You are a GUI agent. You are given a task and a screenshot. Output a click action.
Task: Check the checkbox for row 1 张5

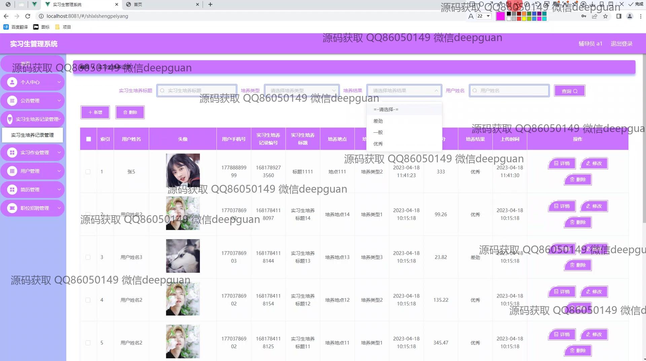tap(88, 172)
